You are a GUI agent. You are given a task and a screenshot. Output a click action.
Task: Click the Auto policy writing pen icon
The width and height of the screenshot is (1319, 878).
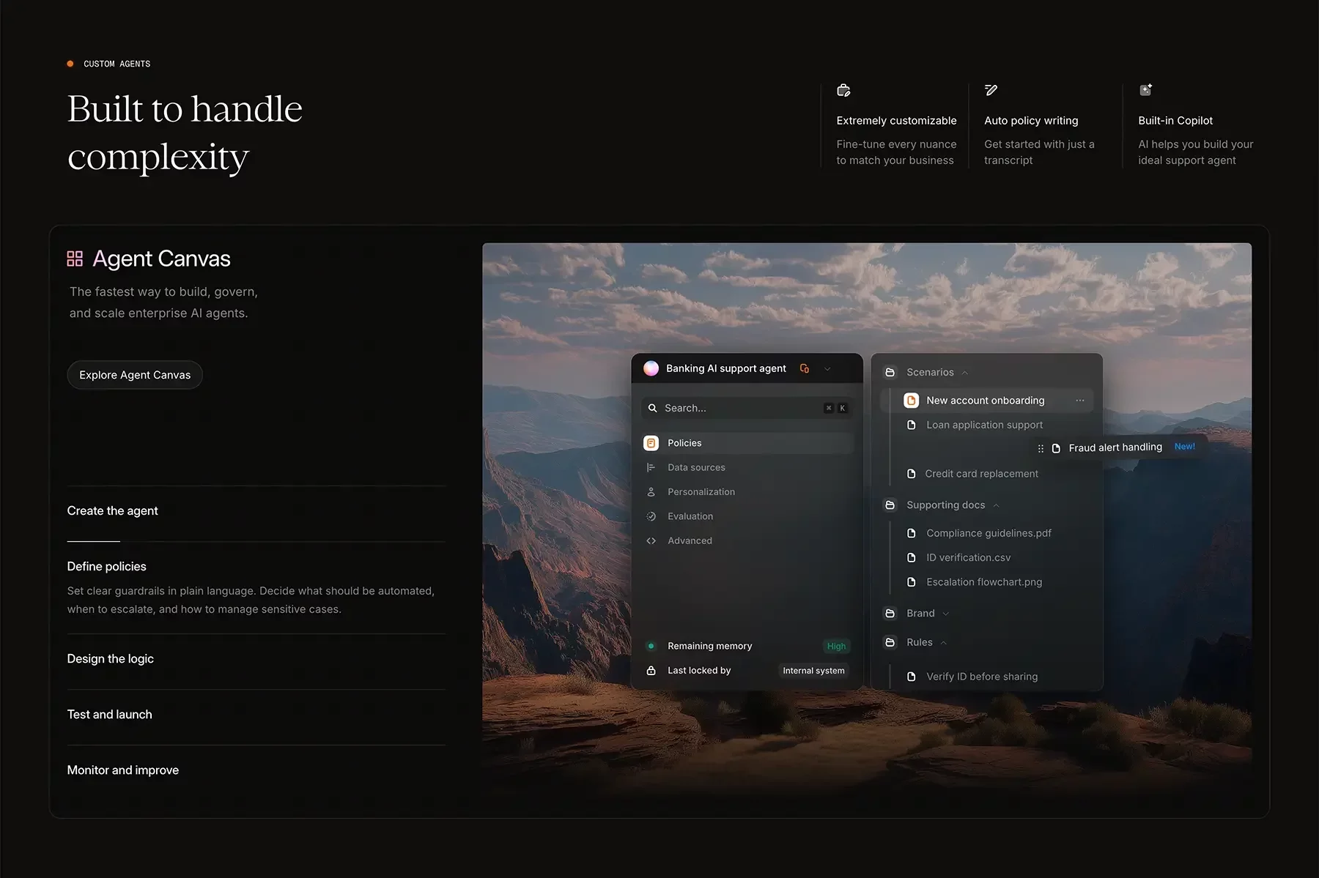pyautogui.click(x=991, y=90)
